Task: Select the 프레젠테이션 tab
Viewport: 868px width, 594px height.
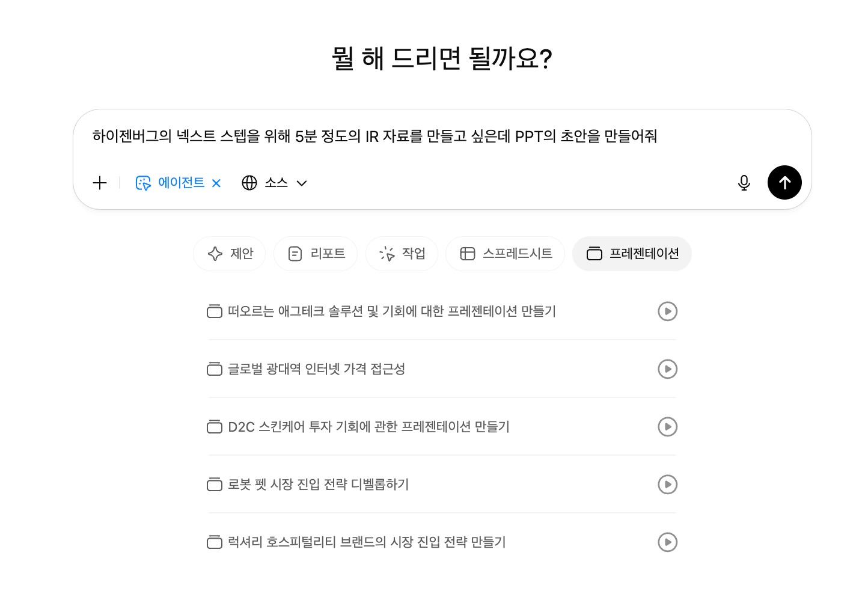Action: (632, 254)
